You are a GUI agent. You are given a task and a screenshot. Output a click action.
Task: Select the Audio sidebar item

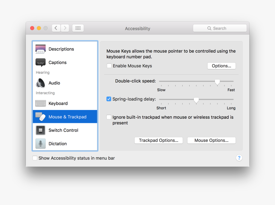40,83
